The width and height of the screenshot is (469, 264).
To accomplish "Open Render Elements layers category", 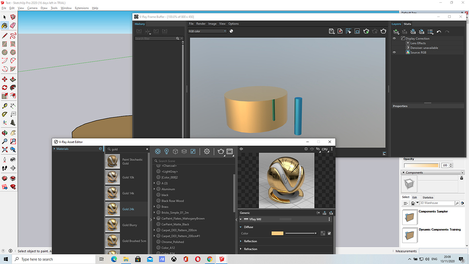I will (184, 151).
